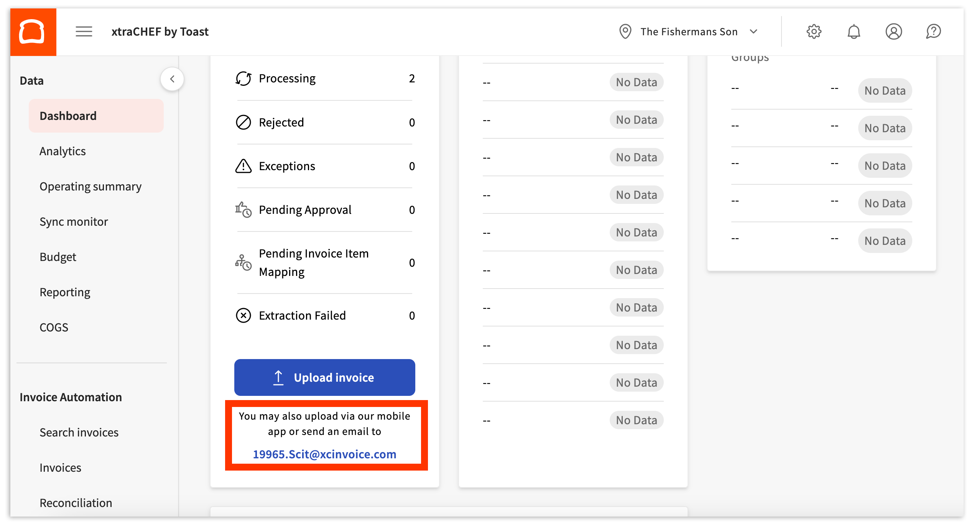This screenshot has width=974, height=525.
Task: Open the settings gear icon
Action: (814, 31)
